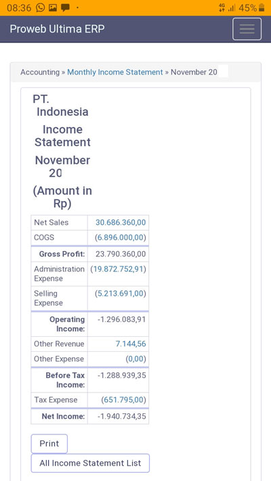Tap the gallery image notification icon
The height and width of the screenshot is (481, 271).
[53, 7]
